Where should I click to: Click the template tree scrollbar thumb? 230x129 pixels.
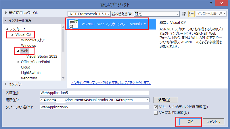[x=63, y=40]
